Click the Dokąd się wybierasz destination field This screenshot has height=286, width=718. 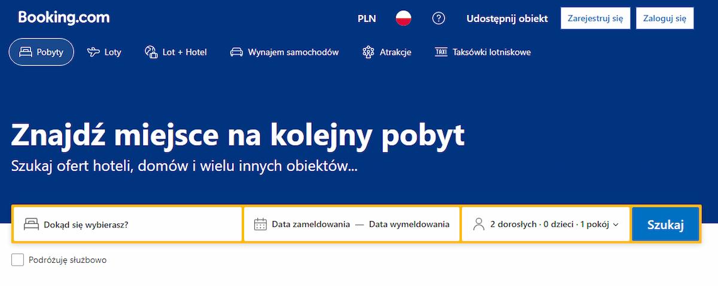pyautogui.click(x=127, y=224)
